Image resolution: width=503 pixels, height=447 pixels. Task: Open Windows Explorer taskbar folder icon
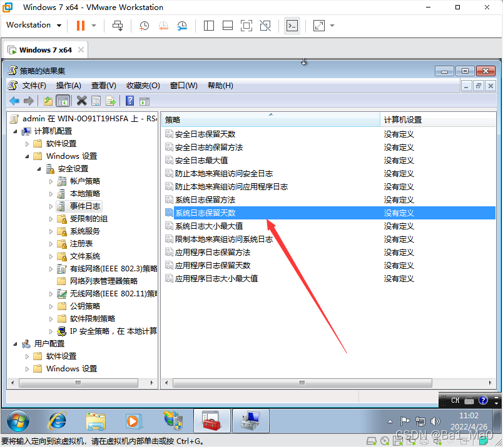tap(96, 421)
